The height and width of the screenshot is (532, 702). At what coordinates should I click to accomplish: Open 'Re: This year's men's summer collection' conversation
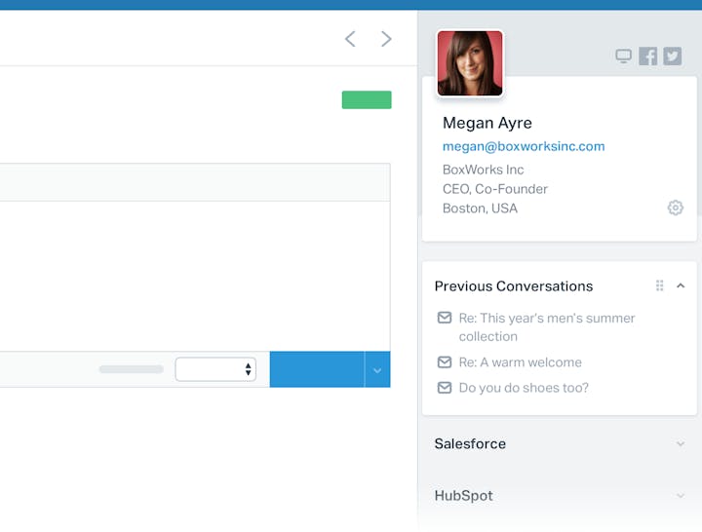[x=546, y=327]
